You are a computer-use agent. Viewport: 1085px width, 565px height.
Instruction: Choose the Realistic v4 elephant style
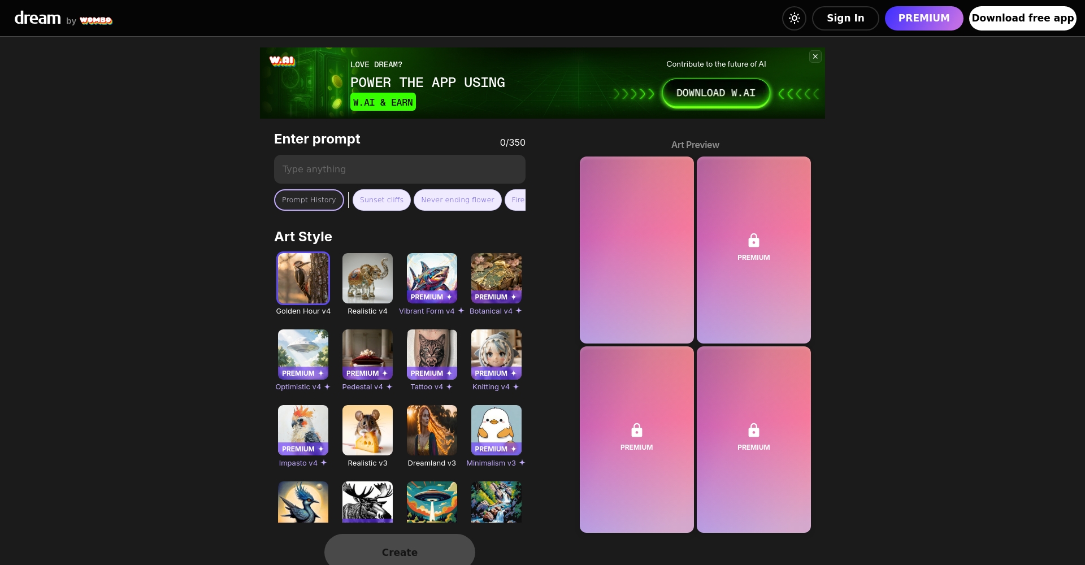pyautogui.click(x=367, y=279)
